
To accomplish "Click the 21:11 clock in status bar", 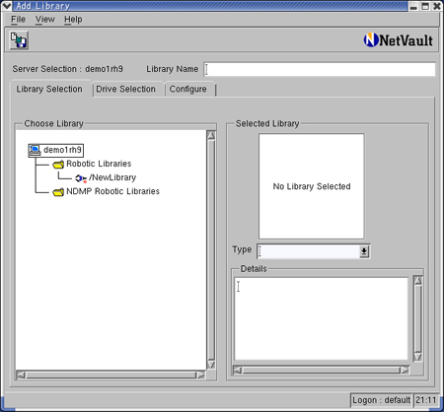I will [425, 400].
